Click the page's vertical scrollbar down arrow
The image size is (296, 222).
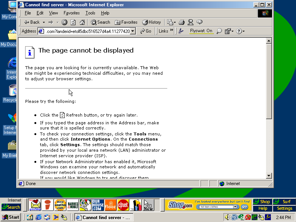[x=269, y=176]
